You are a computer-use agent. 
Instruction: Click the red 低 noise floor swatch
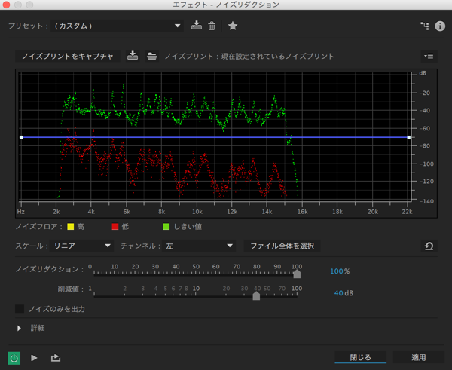coord(115,227)
